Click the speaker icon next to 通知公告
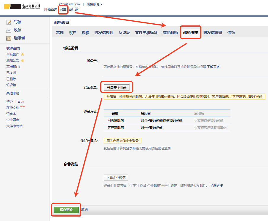 pos(23,61)
